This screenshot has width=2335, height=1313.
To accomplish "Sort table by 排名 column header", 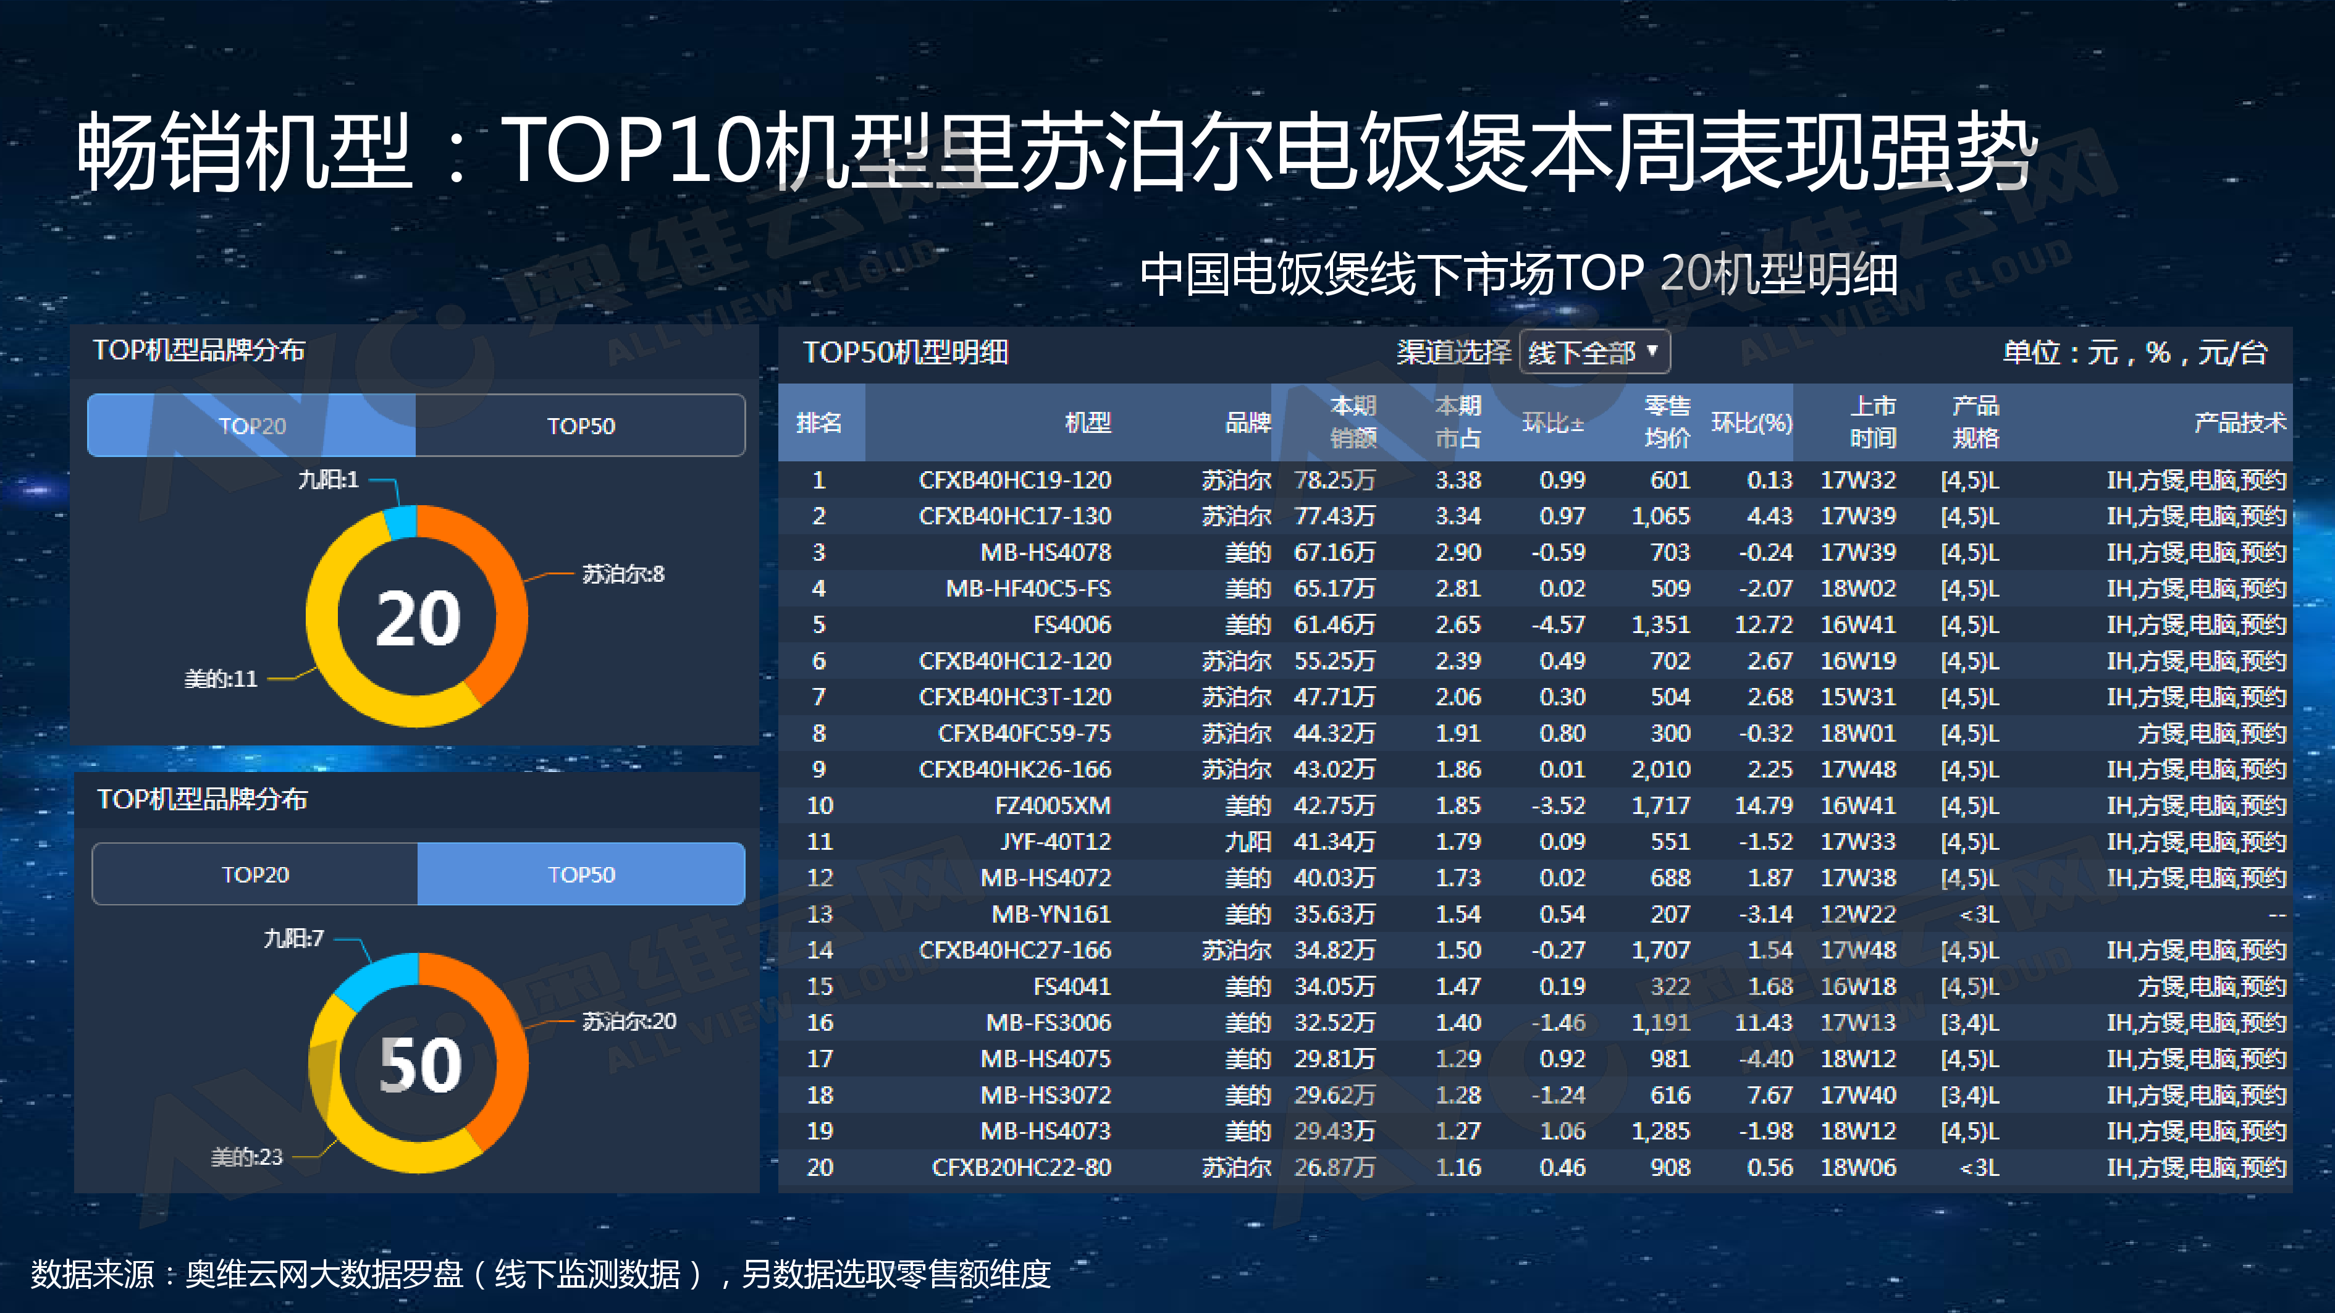I will [818, 422].
